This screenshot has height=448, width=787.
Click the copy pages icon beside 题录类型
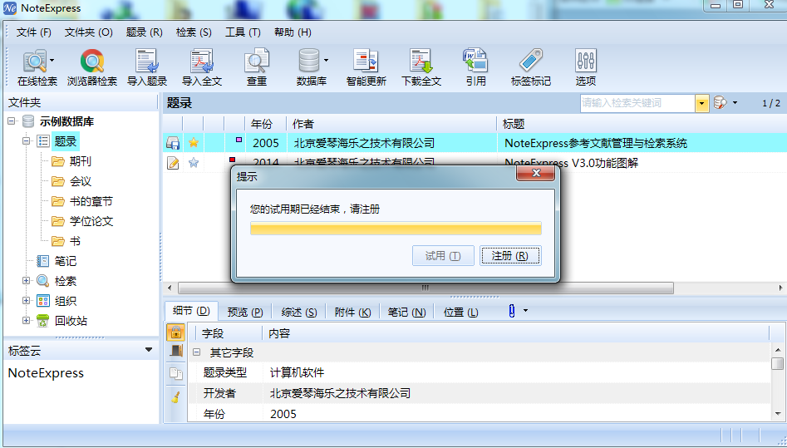tap(175, 373)
